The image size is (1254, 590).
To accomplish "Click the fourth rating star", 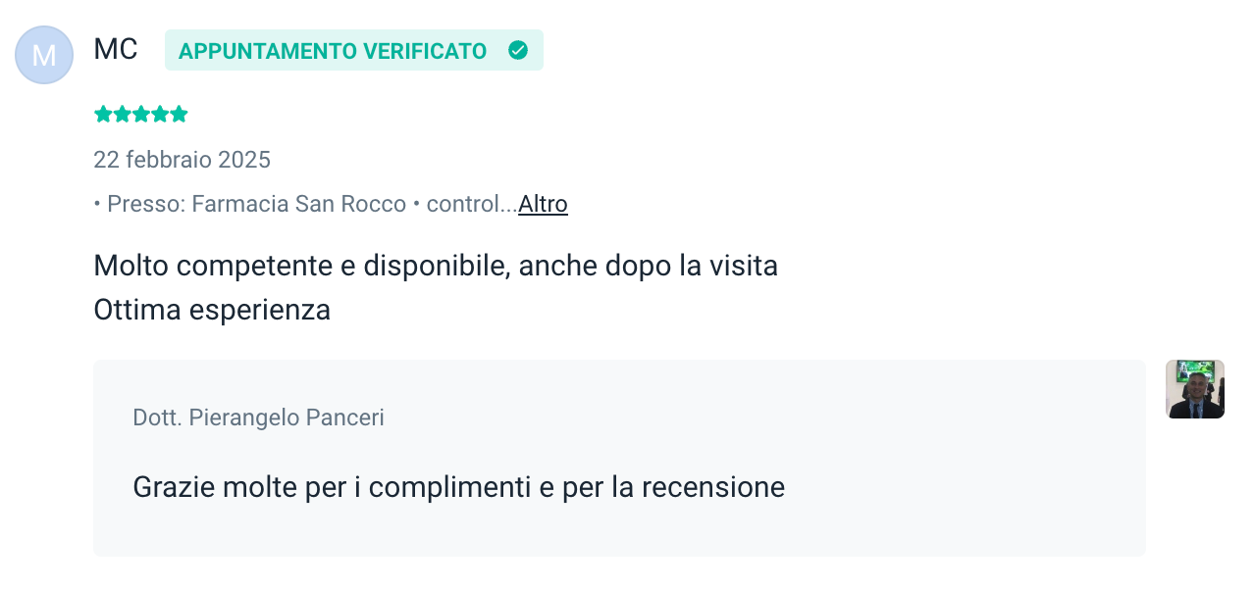I will (x=159, y=115).
